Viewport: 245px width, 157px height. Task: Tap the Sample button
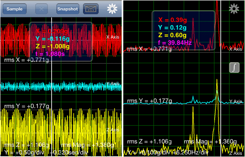pyautogui.click(x=14, y=9)
